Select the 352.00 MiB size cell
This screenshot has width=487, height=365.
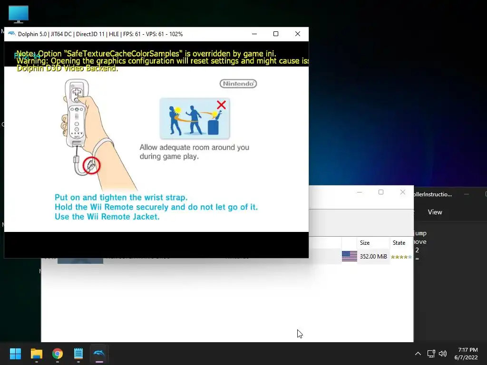373,256
